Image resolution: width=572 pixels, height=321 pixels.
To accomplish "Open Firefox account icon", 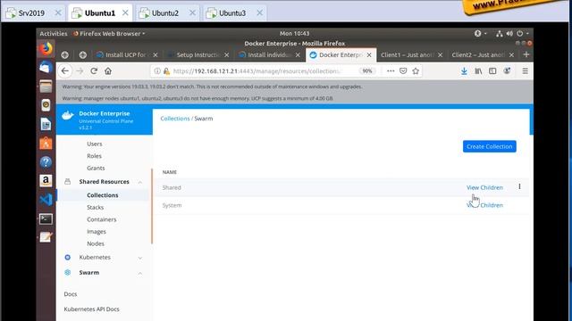I will pyautogui.click(x=507, y=71).
